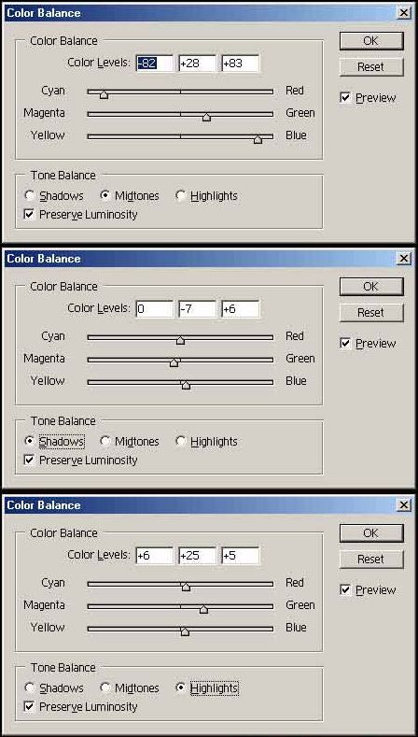418x737 pixels.
Task: Click OK in the top Color Balance dialog
Action: (x=371, y=41)
